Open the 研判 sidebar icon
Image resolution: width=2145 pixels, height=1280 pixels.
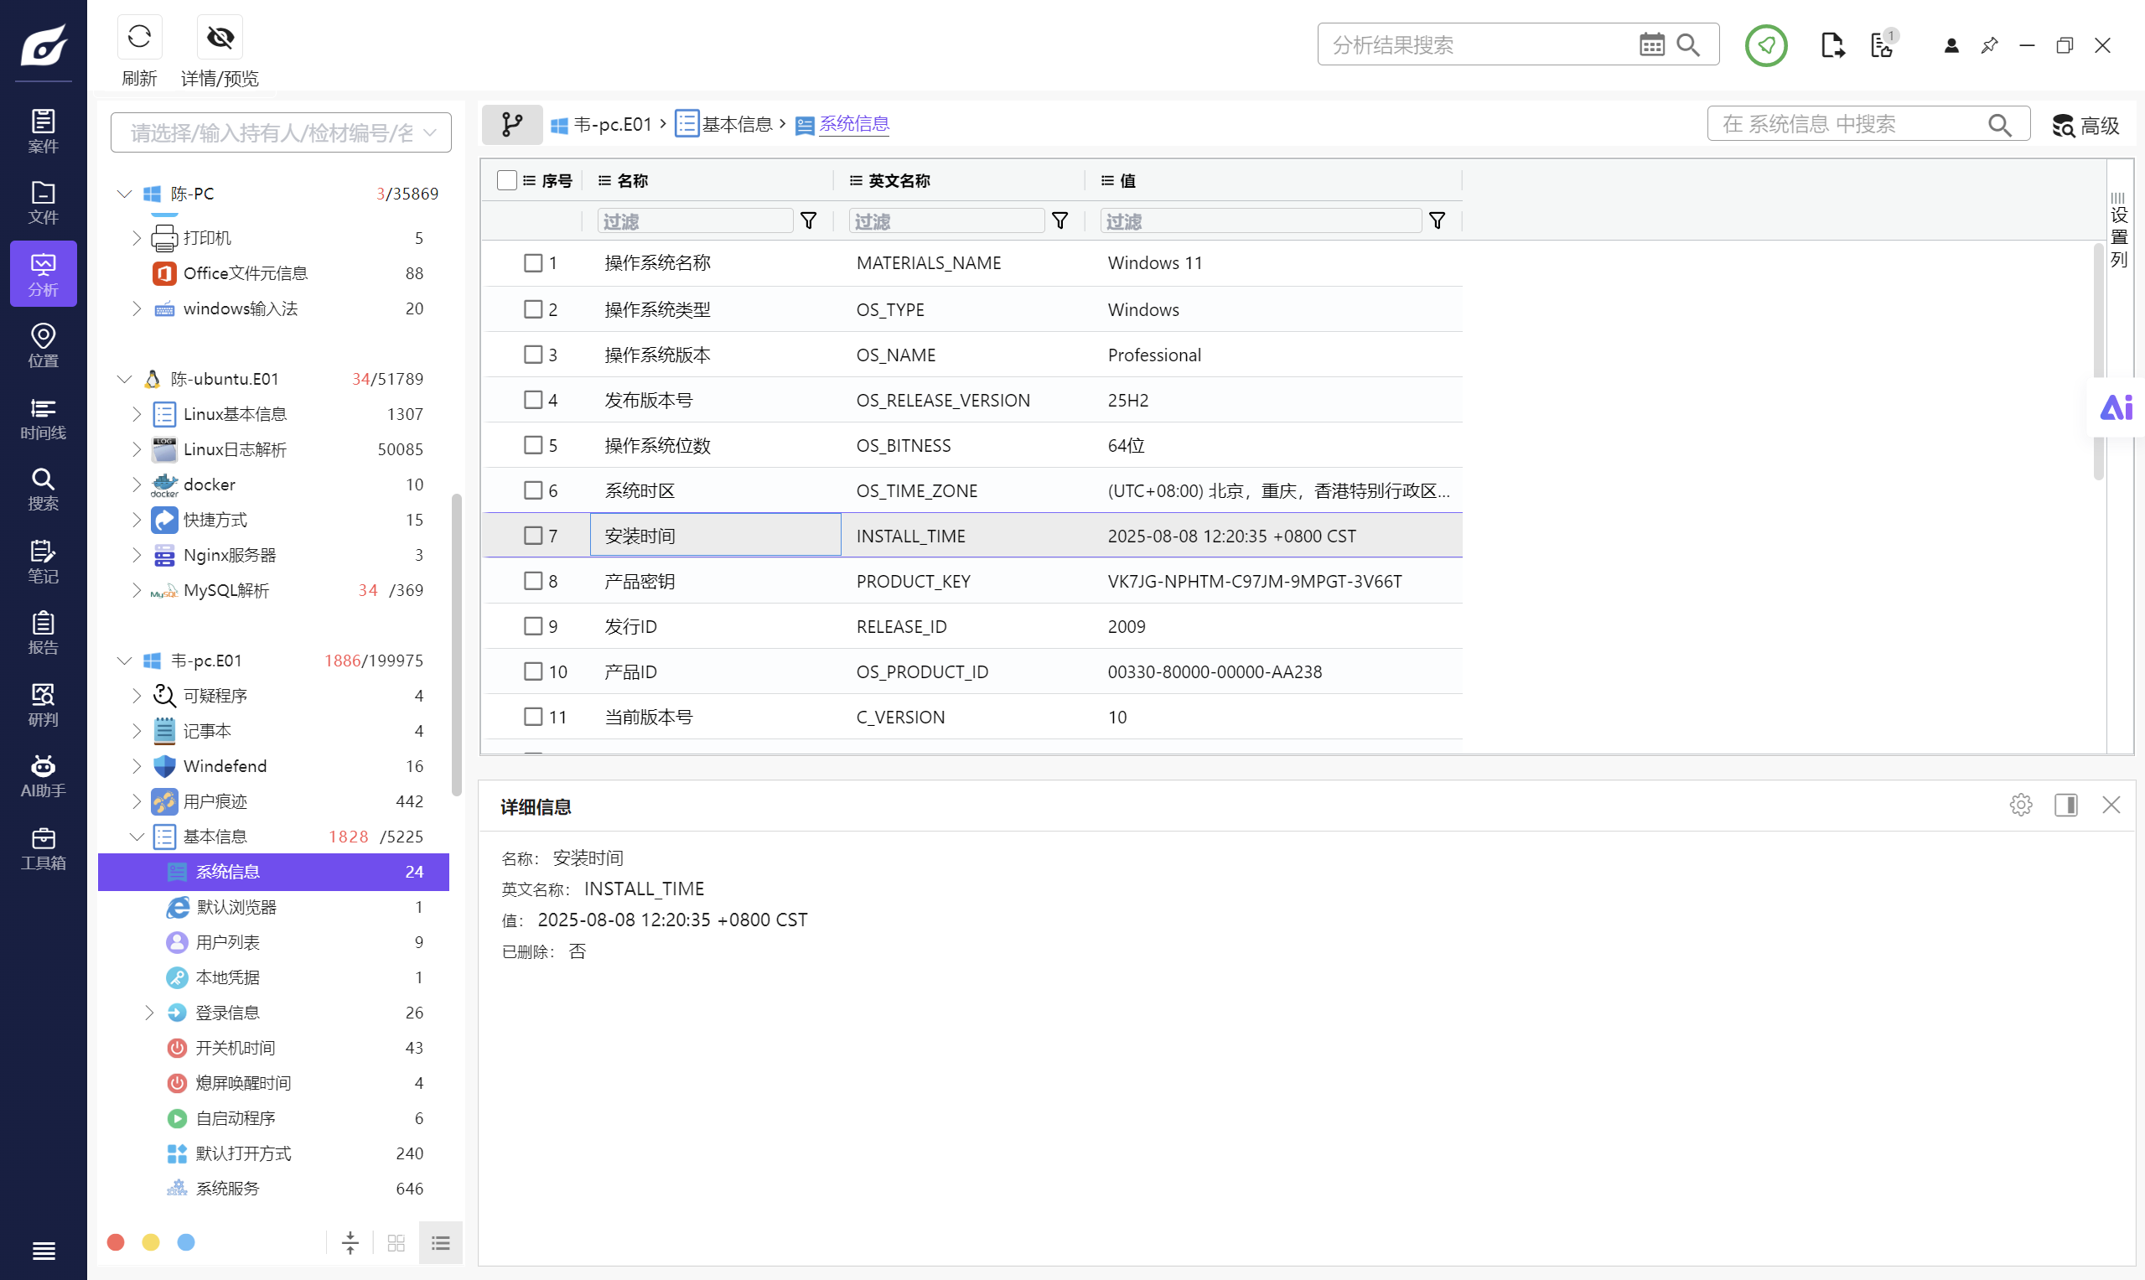43,705
